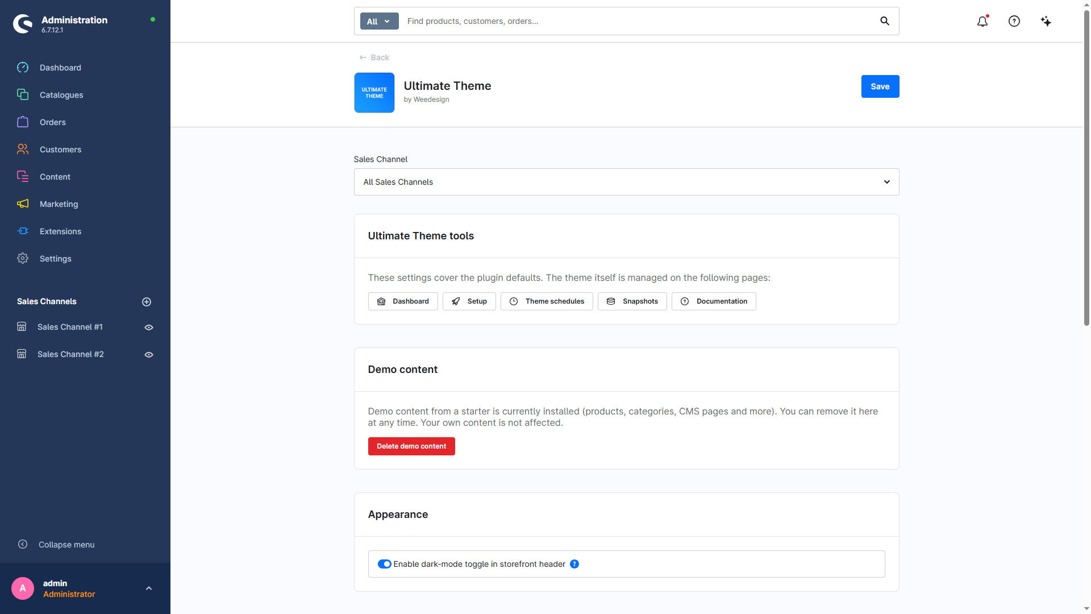This screenshot has width=1091, height=614.
Task: Toggle dark-mode switch in storefront header
Action: (385, 564)
